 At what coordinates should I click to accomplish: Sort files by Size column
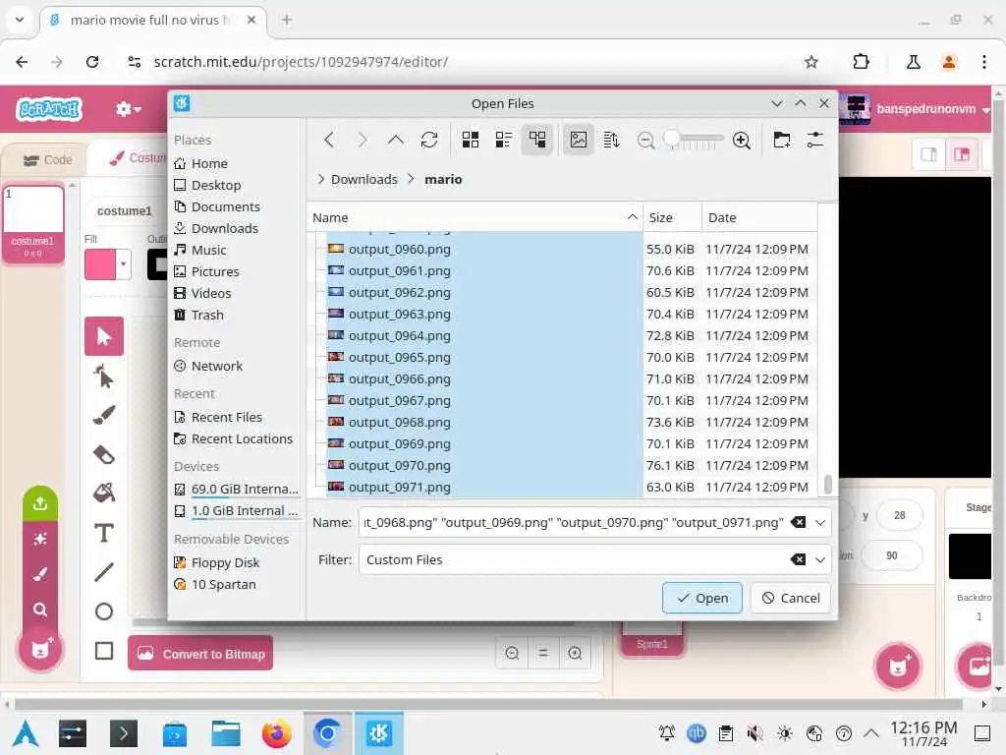672,217
